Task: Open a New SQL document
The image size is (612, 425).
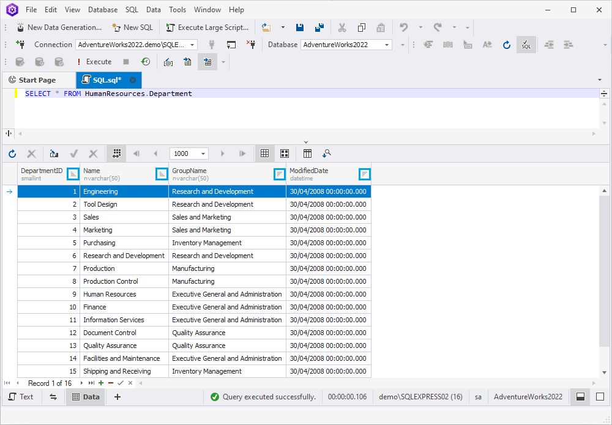Action: click(x=132, y=28)
